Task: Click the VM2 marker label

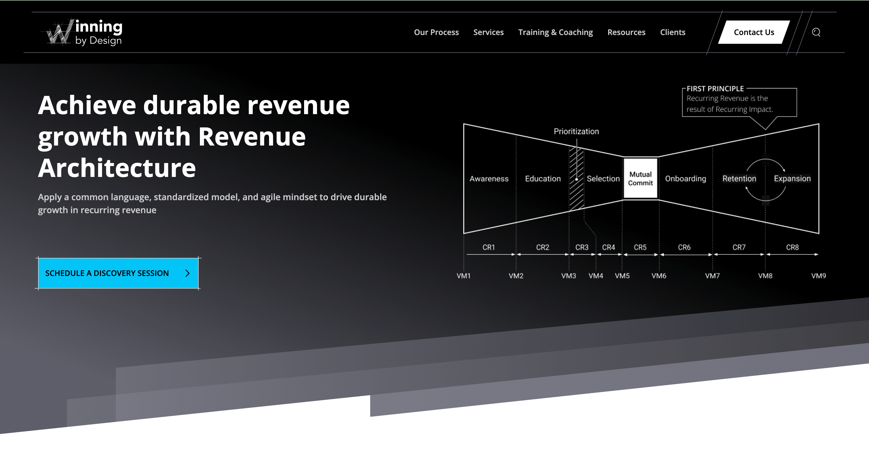Action: (516, 276)
